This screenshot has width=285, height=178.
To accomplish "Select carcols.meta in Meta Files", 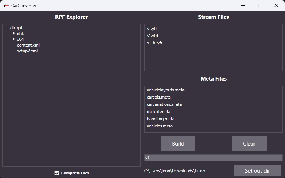I will tap(159, 97).
